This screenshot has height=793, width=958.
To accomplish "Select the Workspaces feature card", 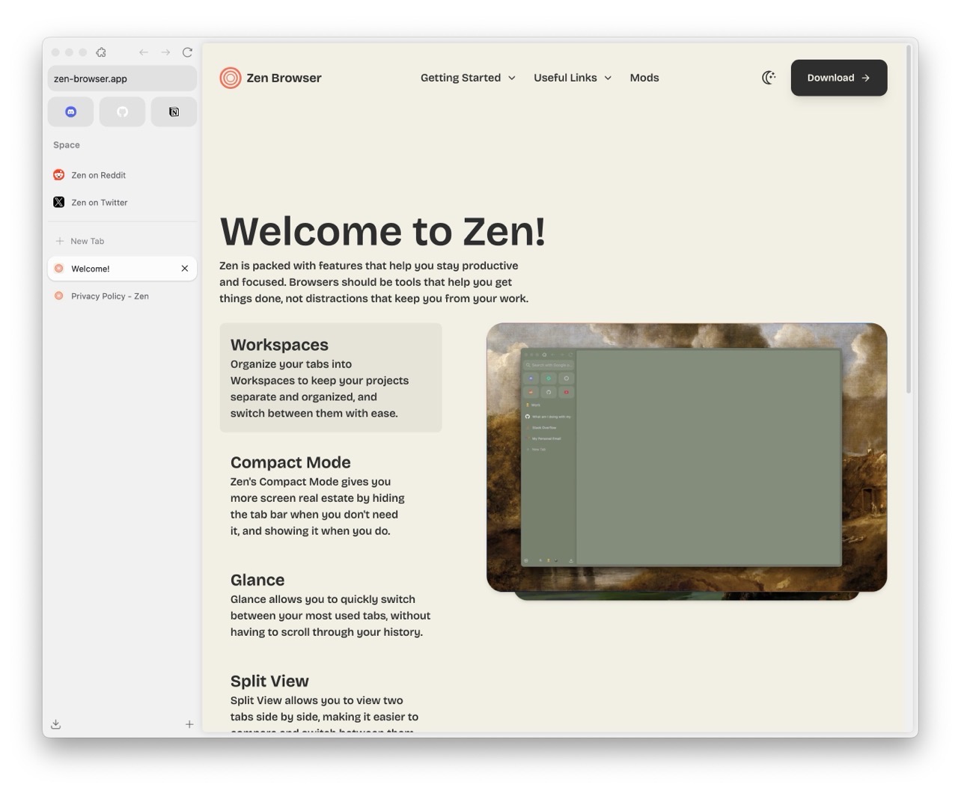I will [331, 378].
